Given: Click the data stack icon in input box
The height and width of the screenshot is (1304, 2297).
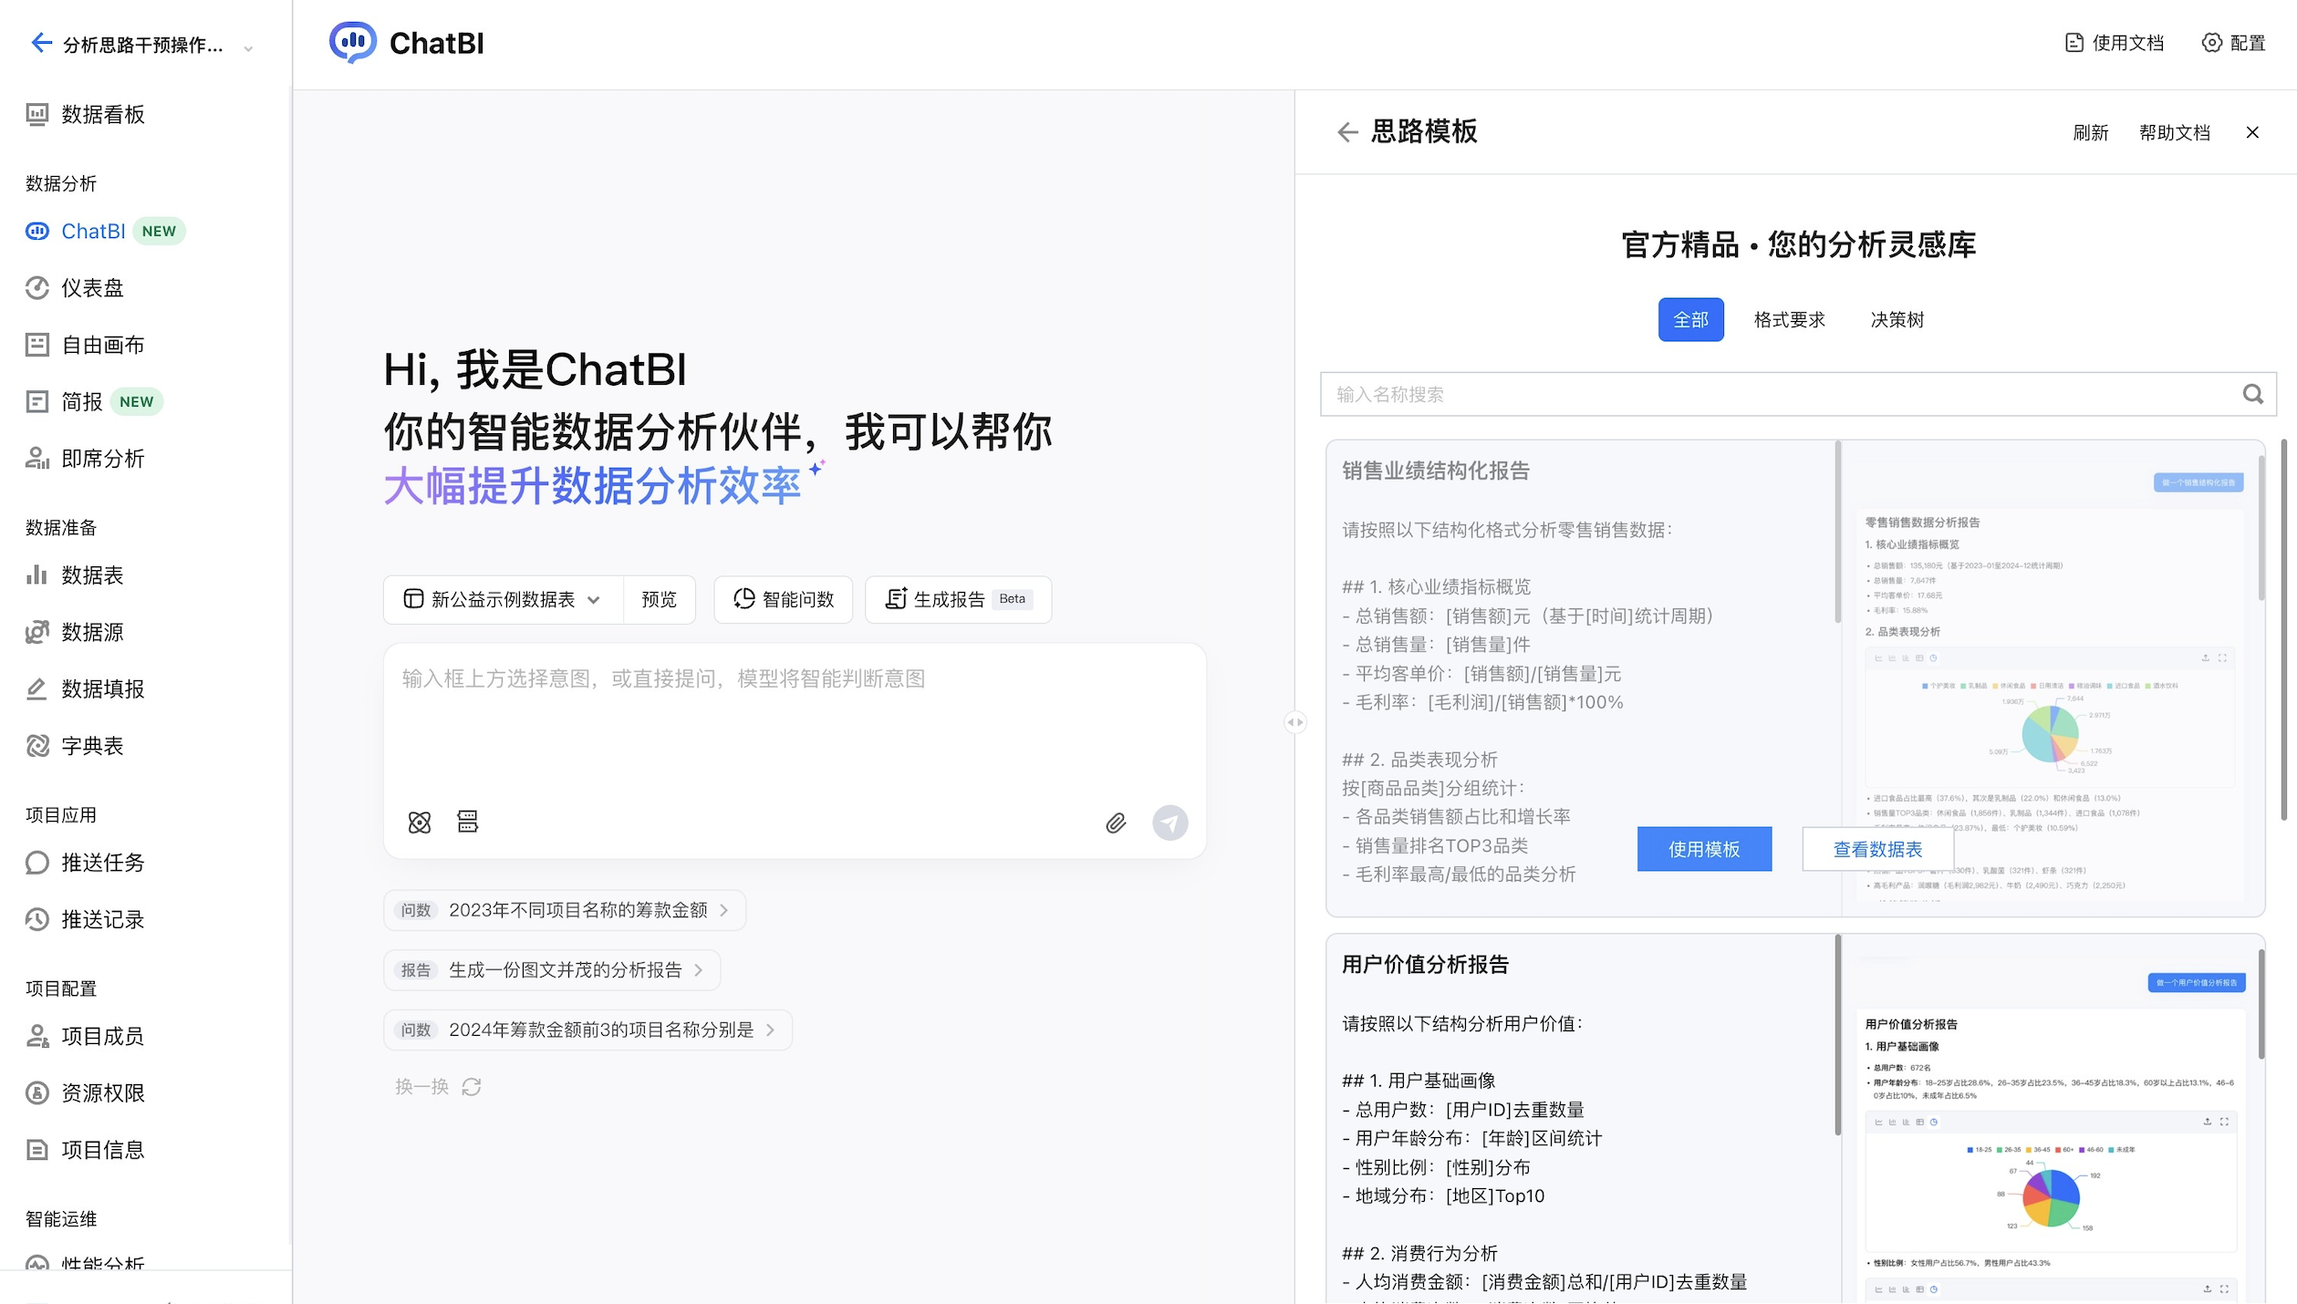Looking at the screenshot, I should pos(468,823).
